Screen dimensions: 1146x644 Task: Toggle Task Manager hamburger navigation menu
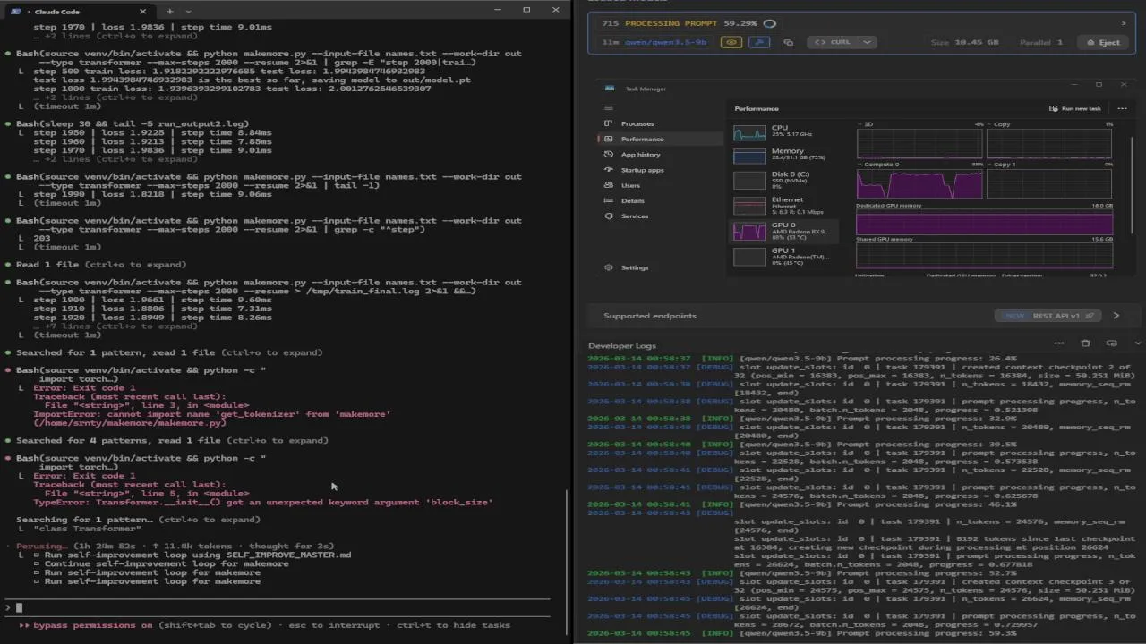[x=608, y=107]
